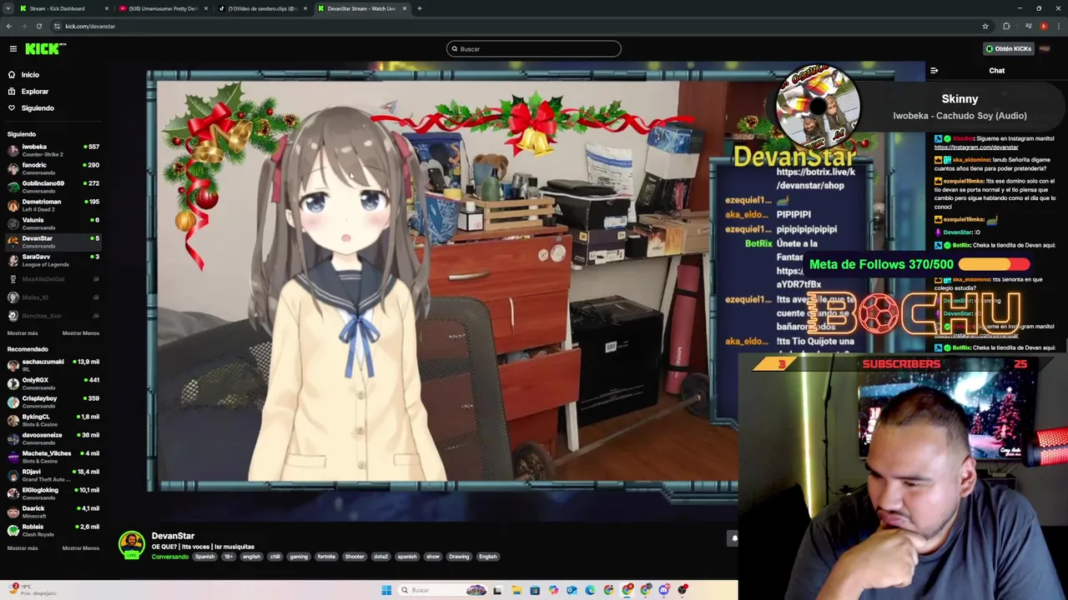Collapse the chat panel with arrow icon

coord(934,71)
